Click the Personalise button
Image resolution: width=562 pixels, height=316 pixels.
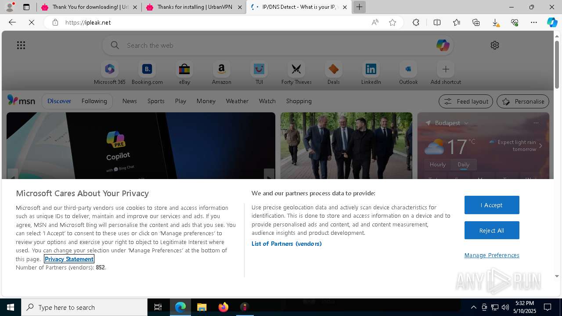point(523,101)
